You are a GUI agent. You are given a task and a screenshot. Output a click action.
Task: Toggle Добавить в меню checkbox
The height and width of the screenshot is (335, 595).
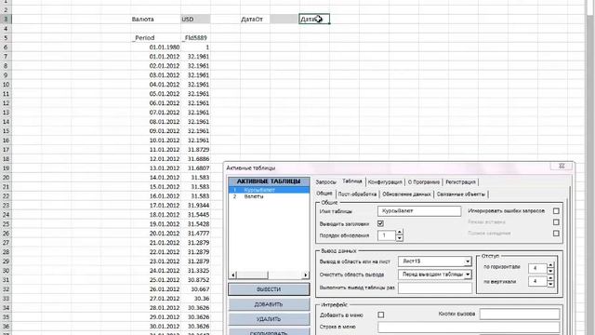pos(380,315)
